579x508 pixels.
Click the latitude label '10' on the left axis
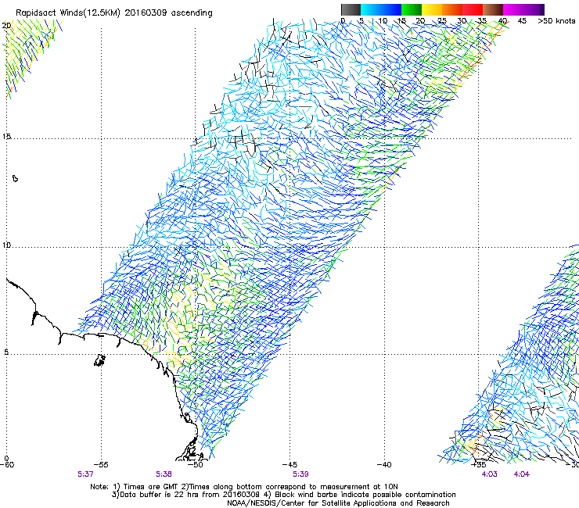point(6,245)
